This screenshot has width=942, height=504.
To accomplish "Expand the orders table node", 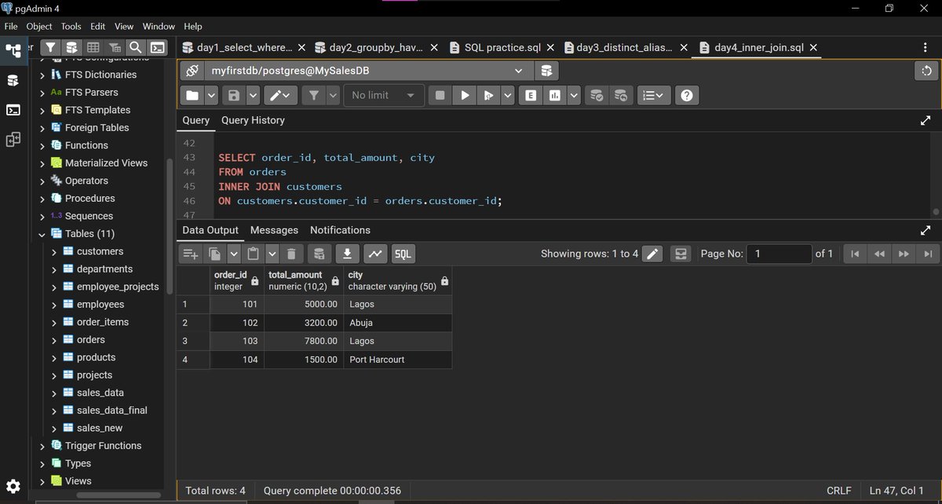I will coord(54,340).
